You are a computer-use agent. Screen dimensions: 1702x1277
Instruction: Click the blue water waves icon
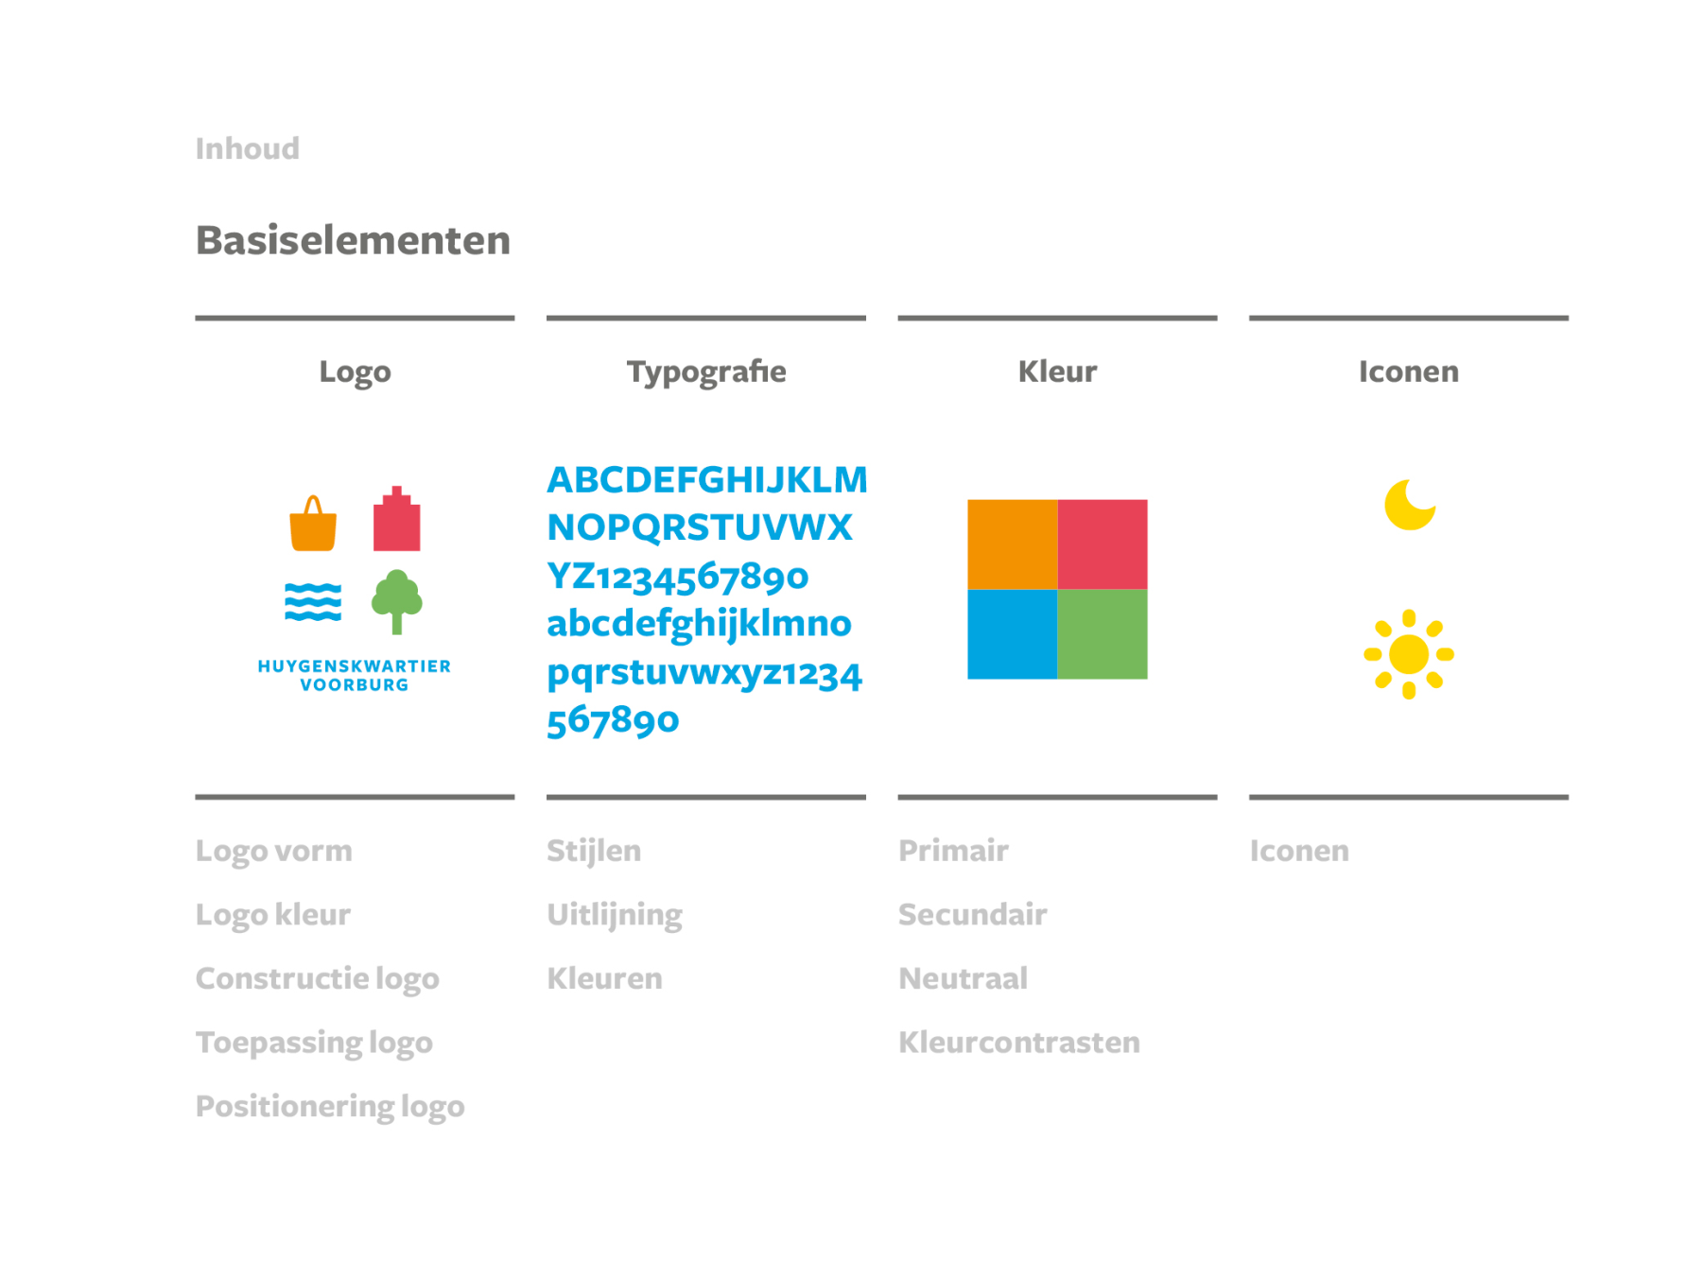click(x=313, y=602)
